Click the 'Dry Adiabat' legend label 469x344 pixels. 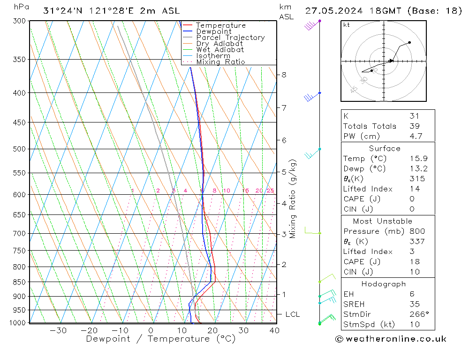[x=219, y=44]
